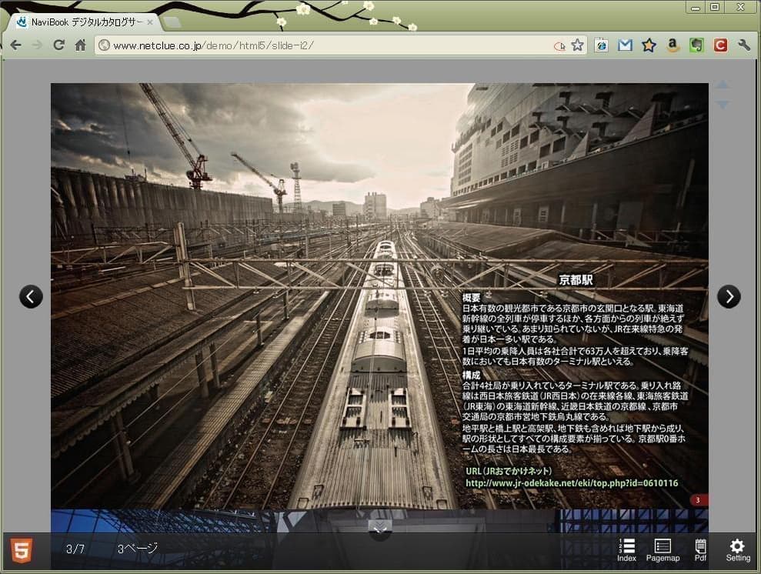The image size is (761, 574).
Task: Go to the previous catalog page
Action: click(x=31, y=296)
